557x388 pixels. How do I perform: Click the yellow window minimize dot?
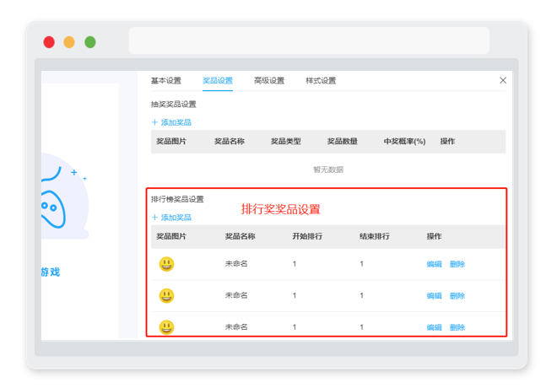tap(69, 42)
